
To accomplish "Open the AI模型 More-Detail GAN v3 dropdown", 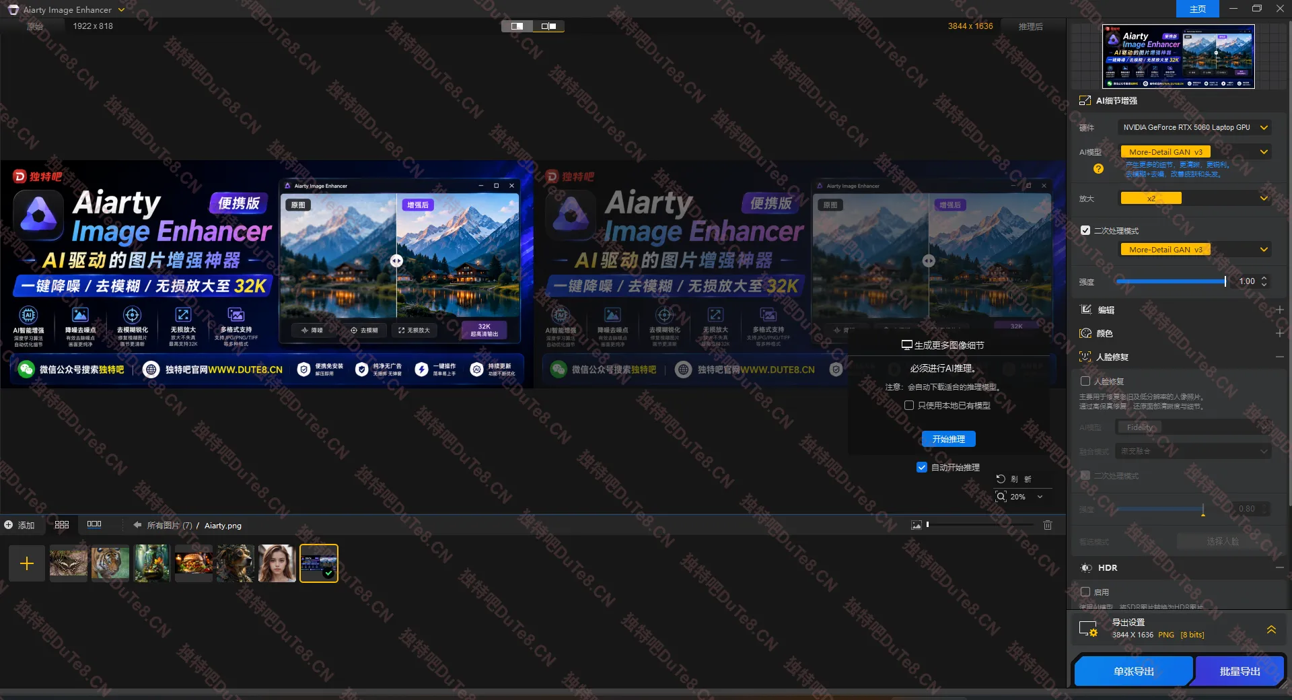I will (1194, 152).
